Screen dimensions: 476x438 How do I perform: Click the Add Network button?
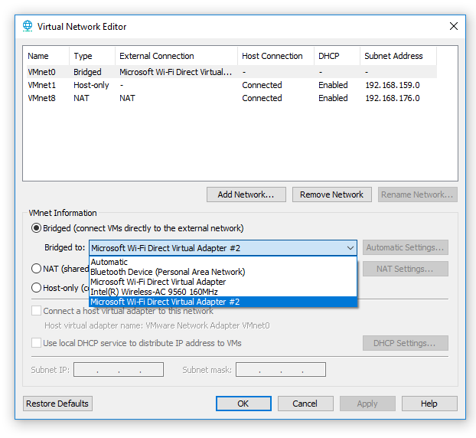click(246, 194)
